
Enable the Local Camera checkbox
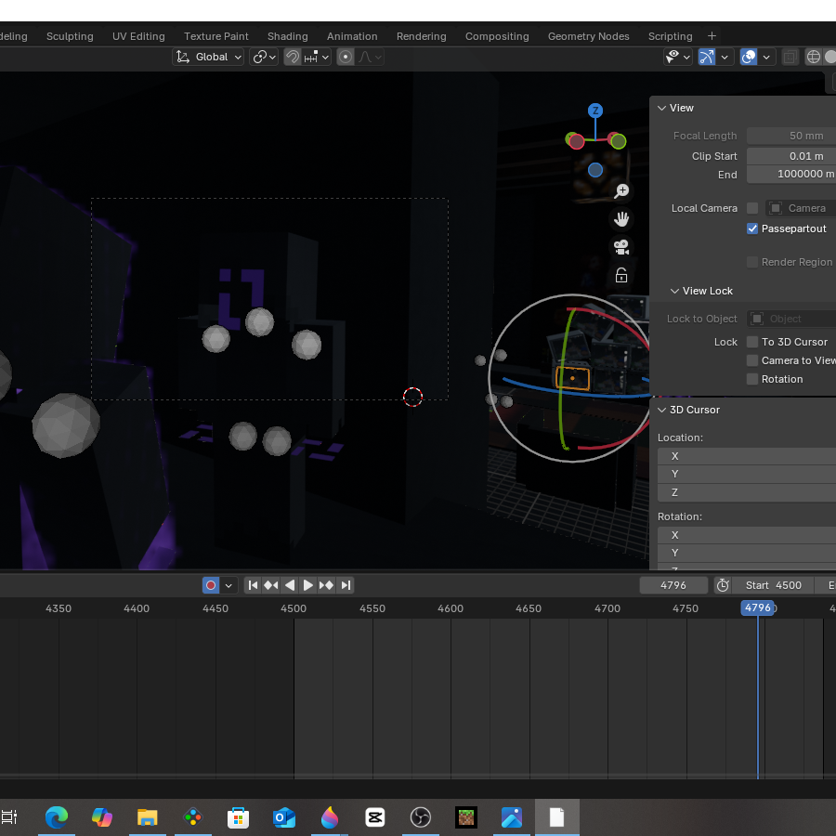click(752, 208)
